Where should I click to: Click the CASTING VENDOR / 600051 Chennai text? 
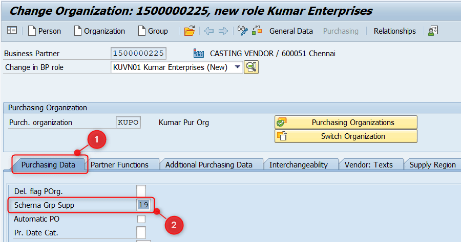[x=273, y=53]
